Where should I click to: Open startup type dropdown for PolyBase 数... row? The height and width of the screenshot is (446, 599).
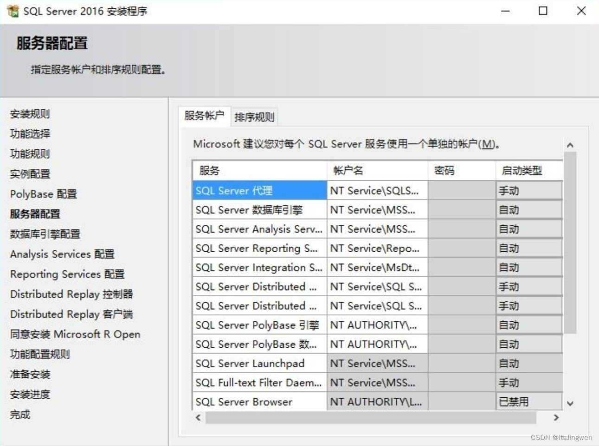(x=529, y=344)
